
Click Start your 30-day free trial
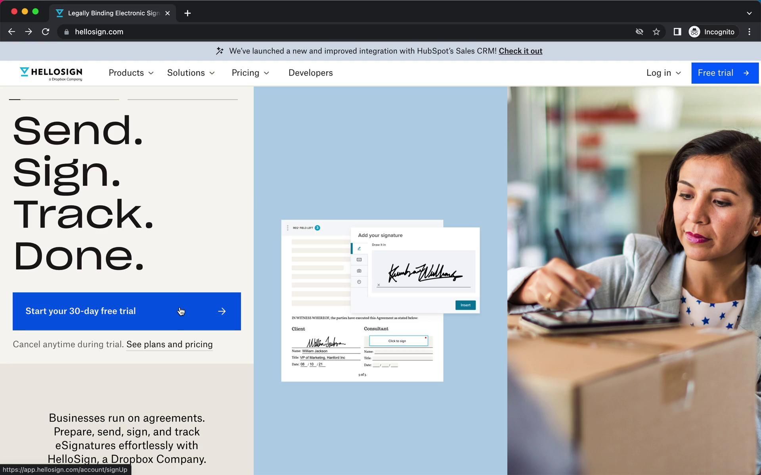126,311
